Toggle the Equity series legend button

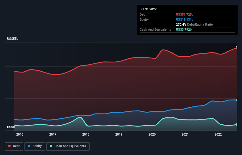click(35, 146)
